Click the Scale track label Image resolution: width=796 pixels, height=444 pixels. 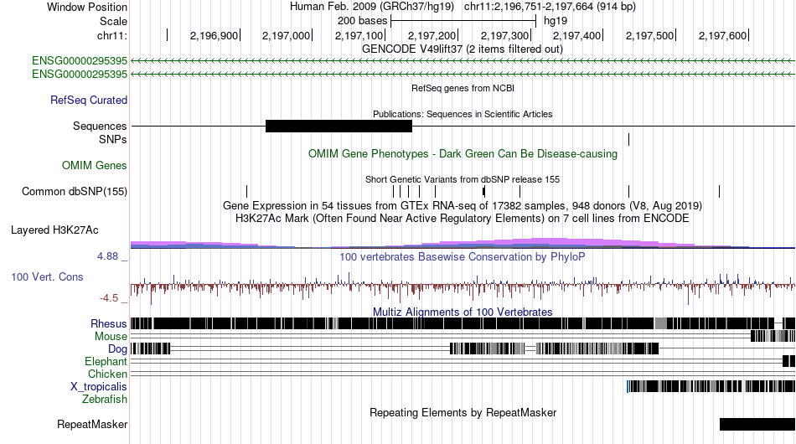(x=113, y=21)
